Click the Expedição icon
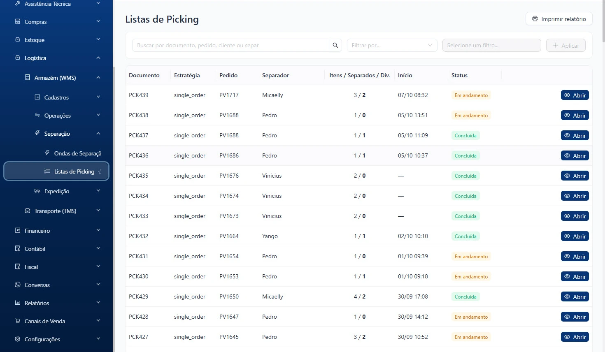This screenshot has width=605, height=352. pyautogui.click(x=37, y=191)
